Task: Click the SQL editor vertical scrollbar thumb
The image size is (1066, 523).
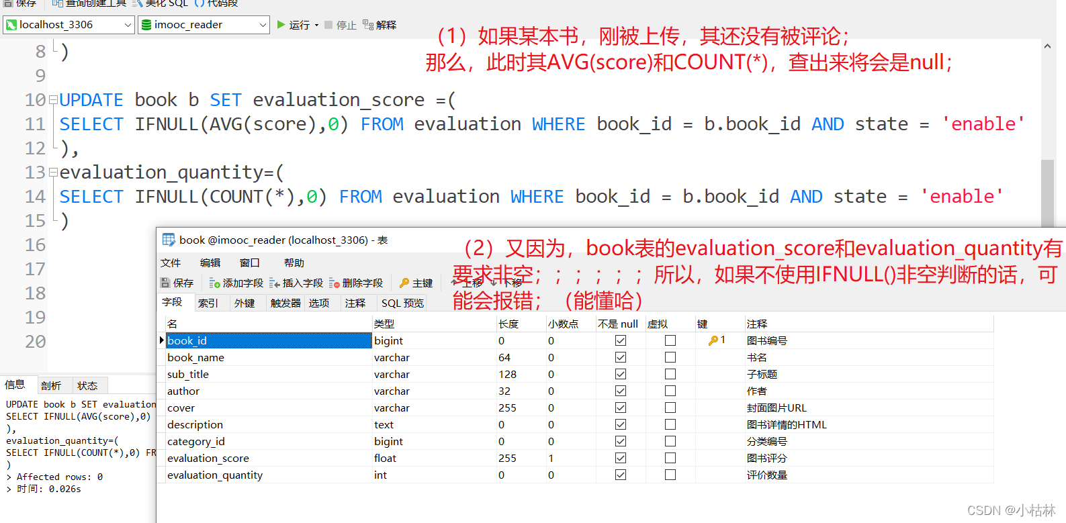Action: [x=1047, y=193]
